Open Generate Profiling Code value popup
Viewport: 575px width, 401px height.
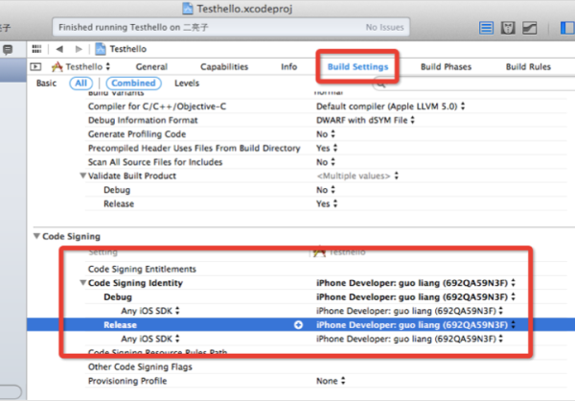326,134
